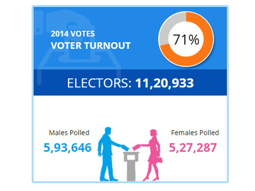The image size is (255, 191).
Task: Click the blue ballot paper being cast
Action: pos(124,147)
